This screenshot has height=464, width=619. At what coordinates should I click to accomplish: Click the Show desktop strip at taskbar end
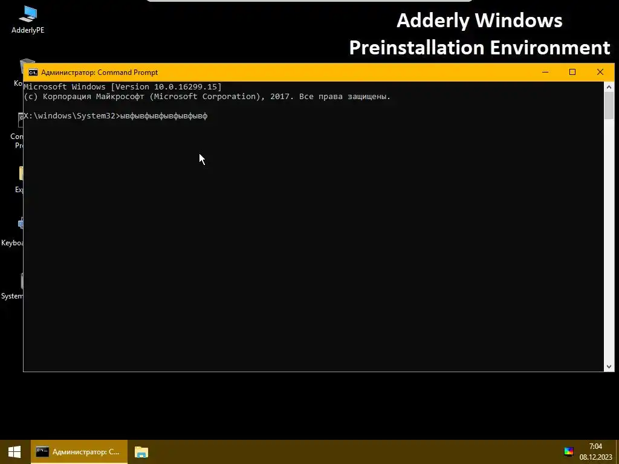point(617,452)
